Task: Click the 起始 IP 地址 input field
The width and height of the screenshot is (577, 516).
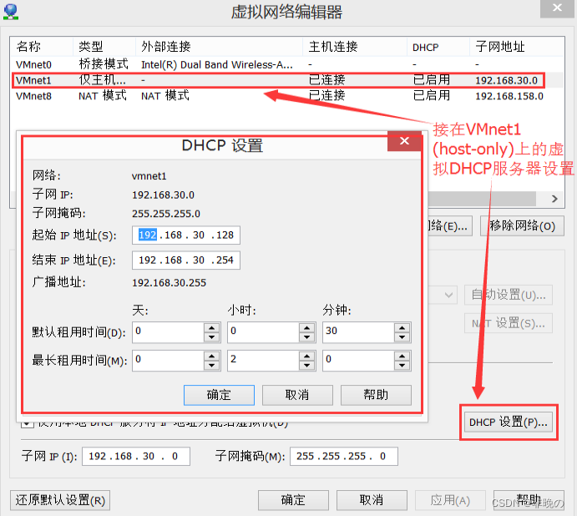Action: point(186,235)
